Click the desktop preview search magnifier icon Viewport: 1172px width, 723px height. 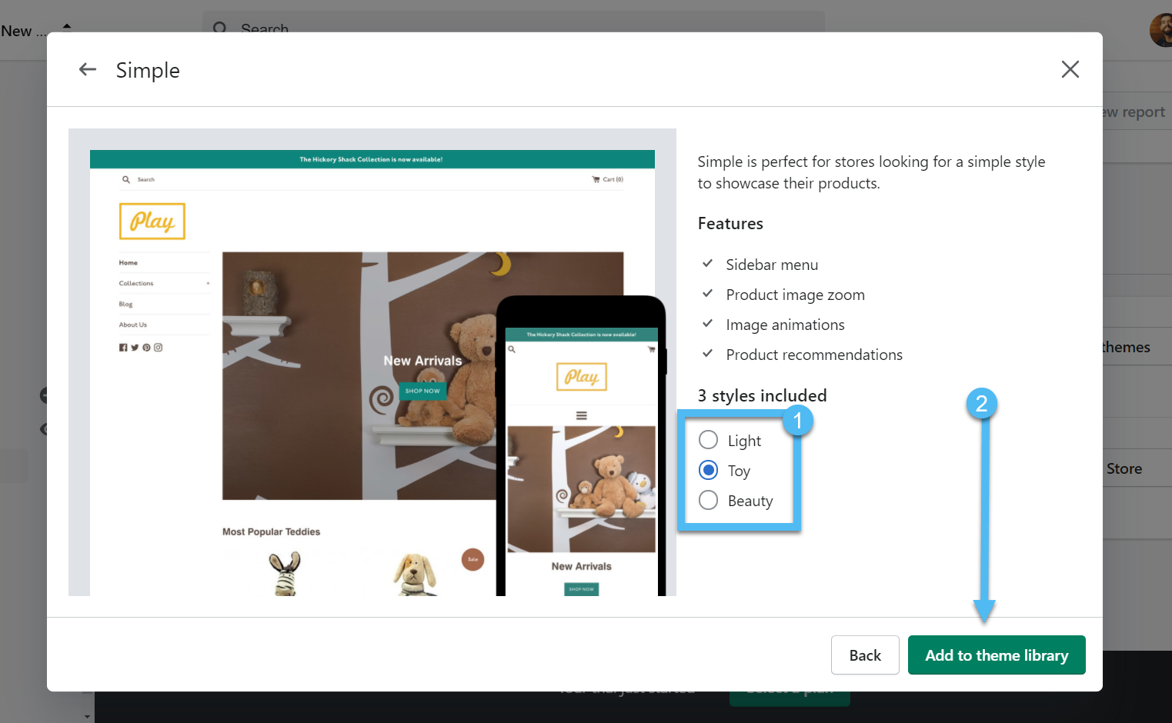click(x=126, y=179)
